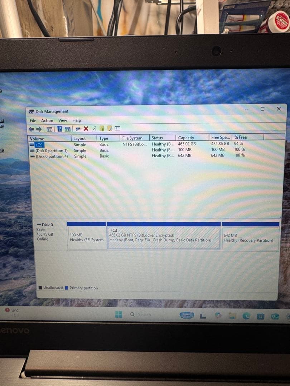Image resolution: width=290 pixels, height=386 pixels.
Task: Click the red X delete toolbar icon
Action: pos(85,128)
